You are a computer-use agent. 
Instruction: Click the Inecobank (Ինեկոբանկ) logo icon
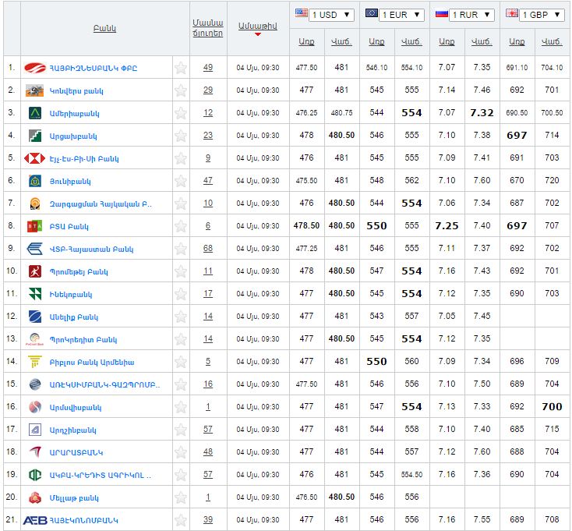pos(35,294)
